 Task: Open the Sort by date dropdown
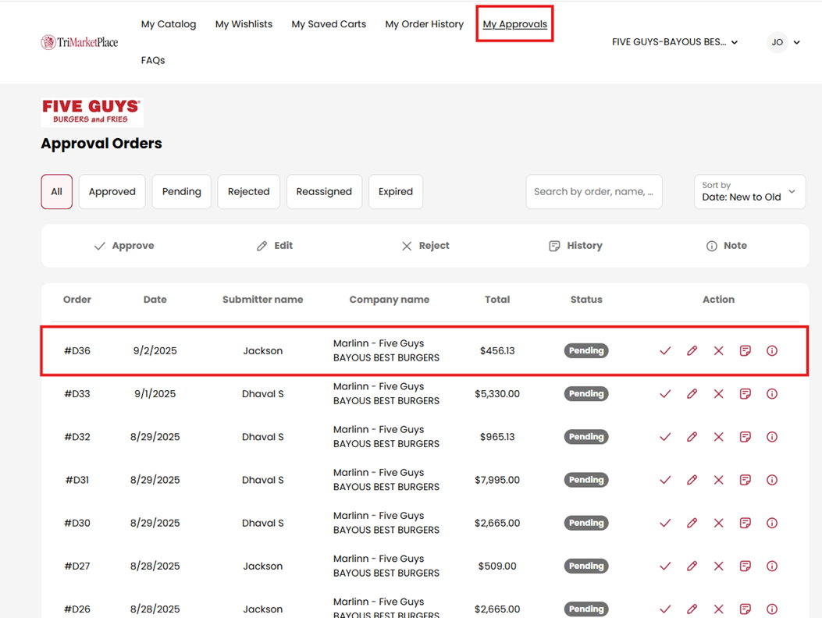pyautogui.click(x=749, y=192)
